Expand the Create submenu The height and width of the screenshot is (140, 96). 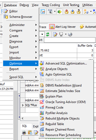[21, 36]
